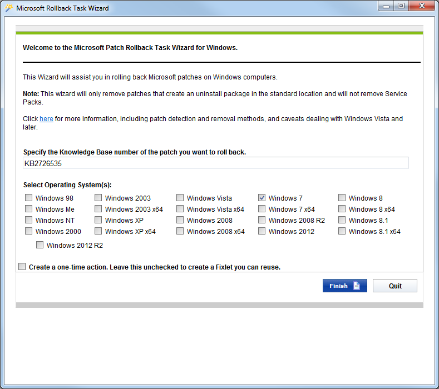The image size is (439, 389).
Task: Select the Windows 2003 checkbox
Action: [x=98, y=198]
